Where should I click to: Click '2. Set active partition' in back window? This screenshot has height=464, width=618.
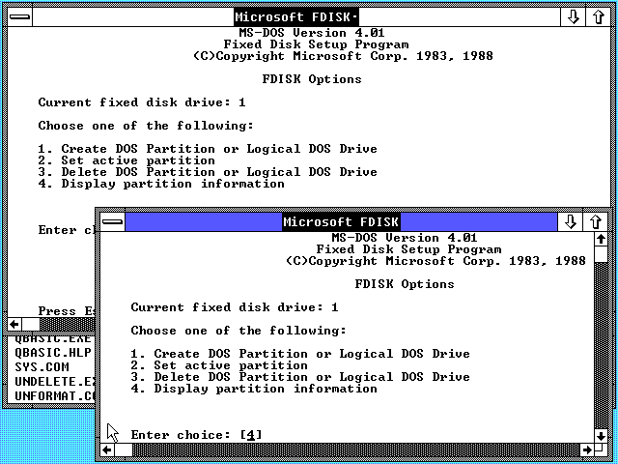pyautogui.click(x=126, y=160)
